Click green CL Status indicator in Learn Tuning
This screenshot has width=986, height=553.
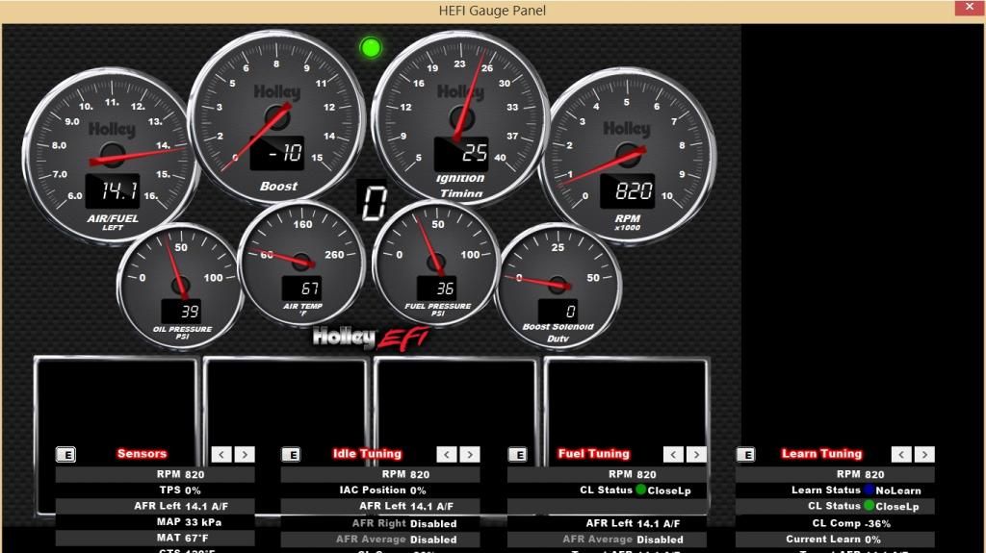click(x=869, y=505)
